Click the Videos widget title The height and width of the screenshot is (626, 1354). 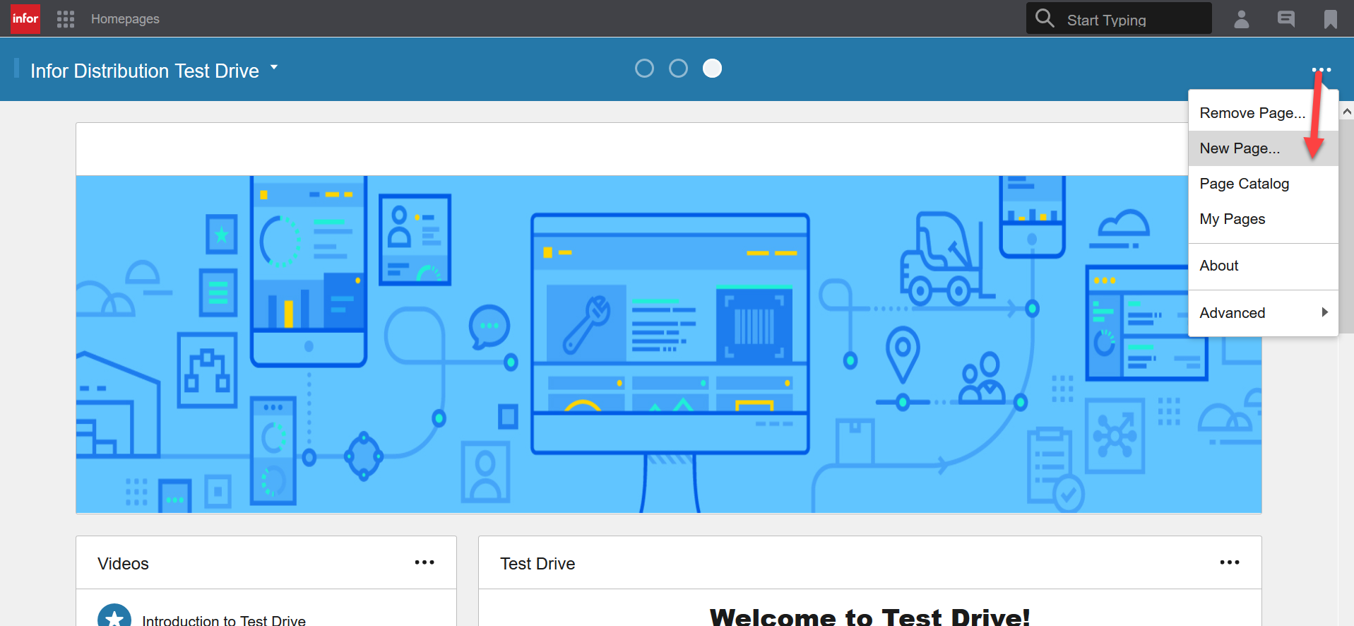coord(123,563)
